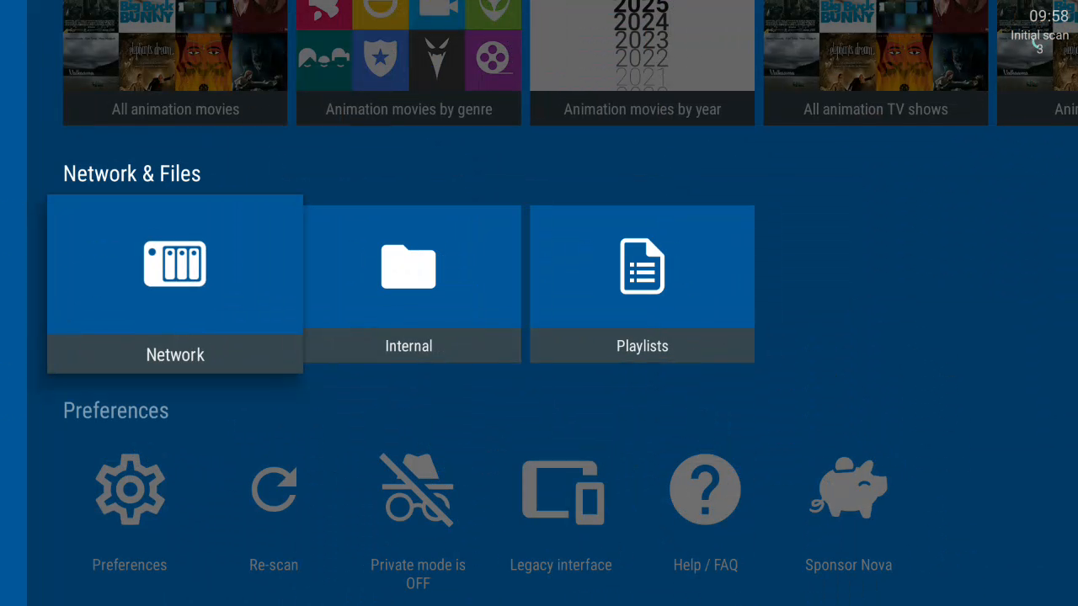1078x606 pixels.
Task: Open All animation TV shows card
Action: 876,62
